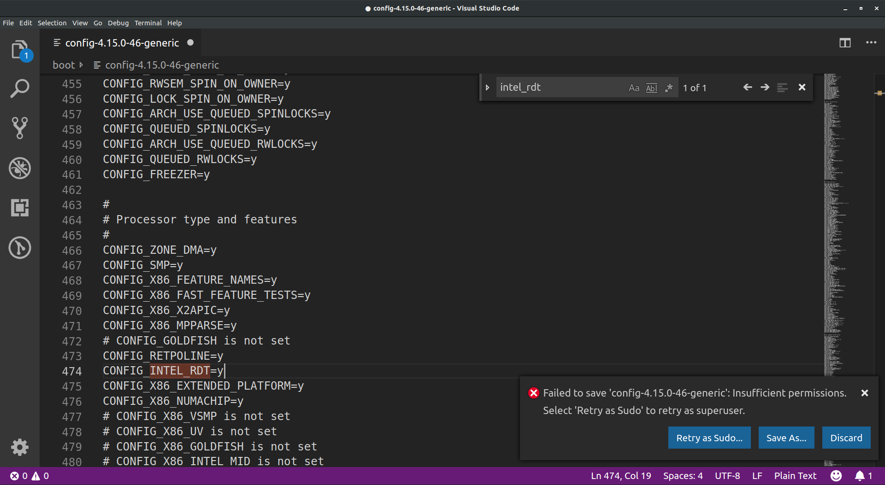This screenshot has width=885, height=485.
Task: Open Manage via the settings gear
Action: (20, 447)
